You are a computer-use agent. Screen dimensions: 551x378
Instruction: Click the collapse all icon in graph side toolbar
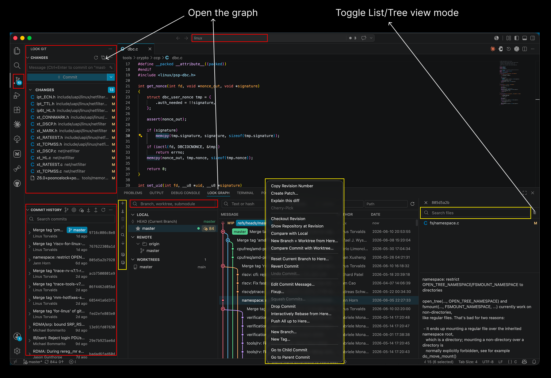pos(123,262)
